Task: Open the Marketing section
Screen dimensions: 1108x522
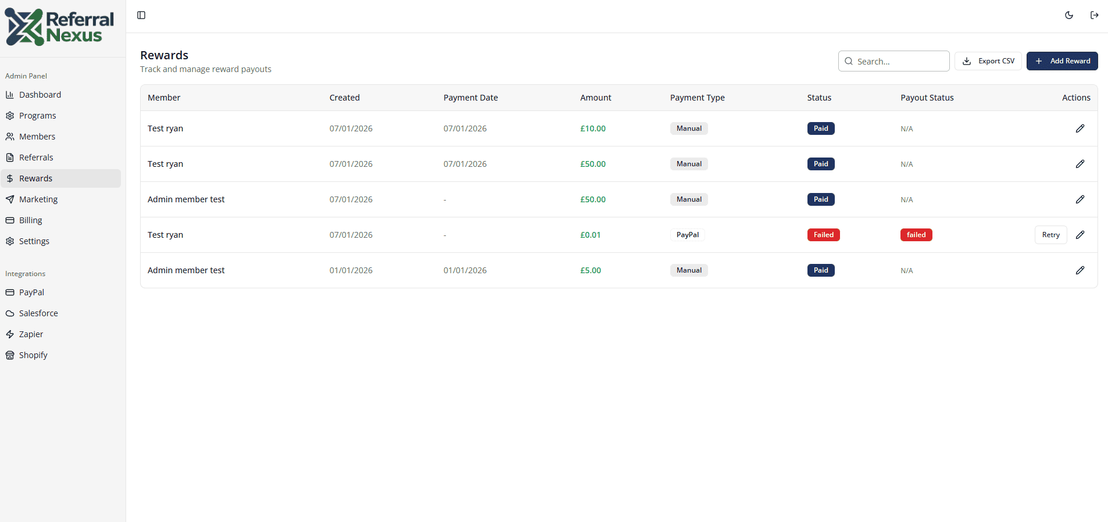Action: tap(60, 199)
